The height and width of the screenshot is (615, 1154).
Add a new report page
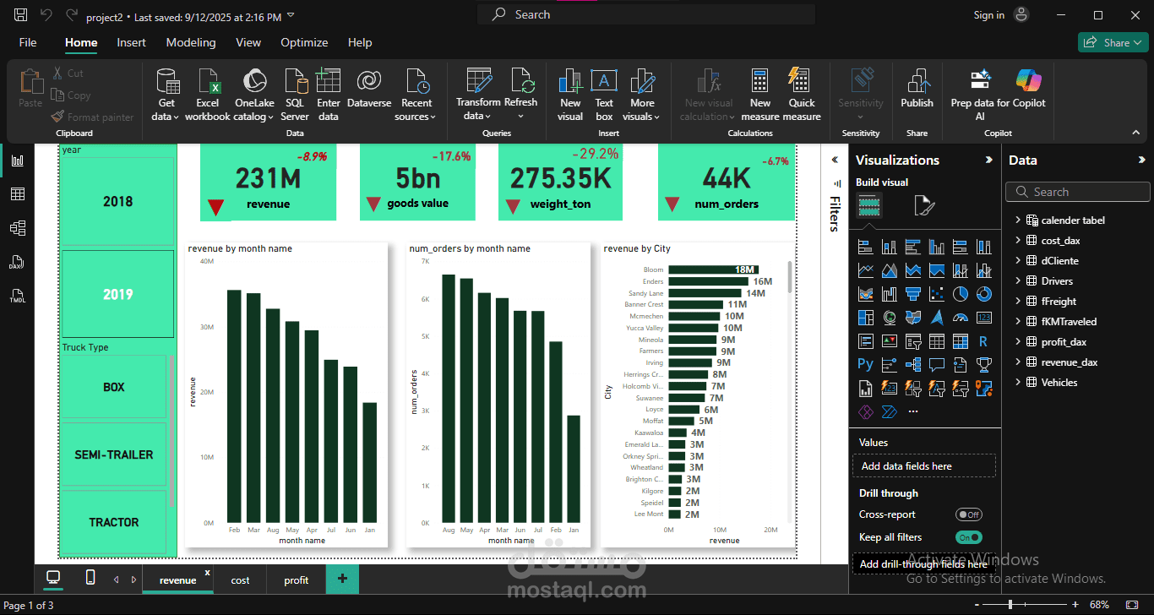[x=342, y=580]
